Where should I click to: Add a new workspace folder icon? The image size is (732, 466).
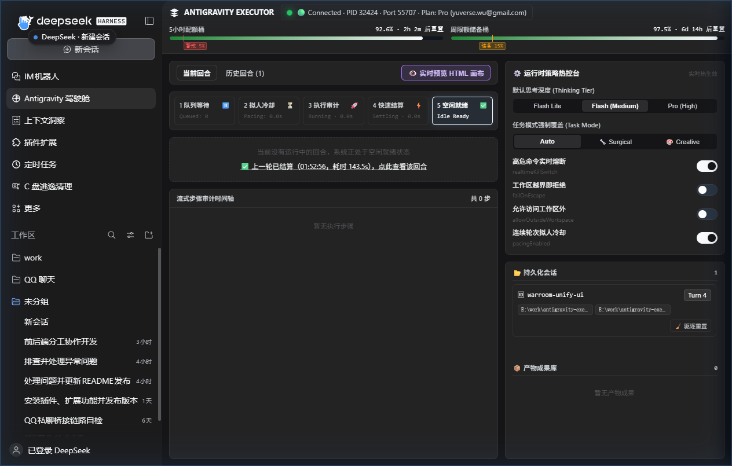[x=149, y=235]
